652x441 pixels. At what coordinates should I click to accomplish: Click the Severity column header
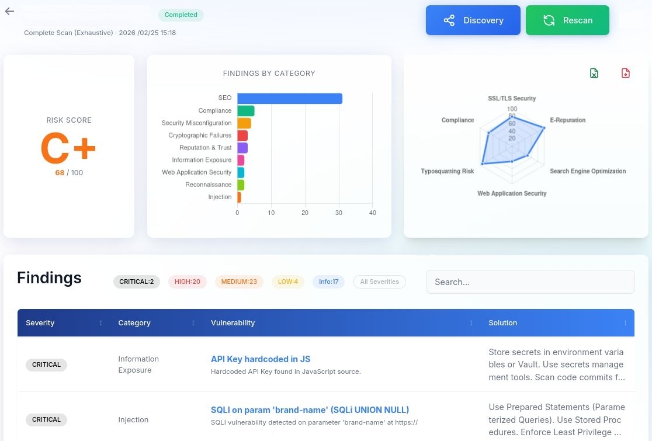[x=40, y=323]
